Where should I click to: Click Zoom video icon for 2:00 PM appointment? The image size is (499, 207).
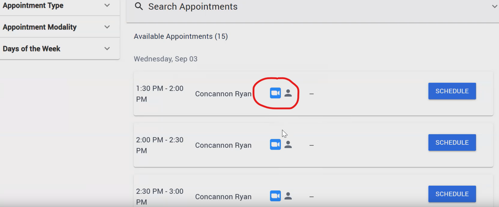click(275, 145)
